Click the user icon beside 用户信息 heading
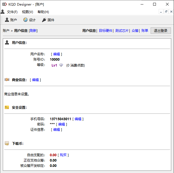 [7, 42]
